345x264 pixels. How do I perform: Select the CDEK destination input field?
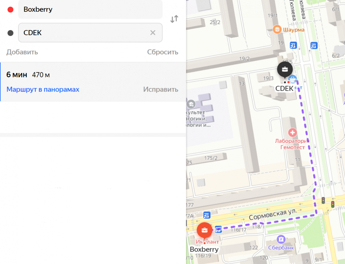coord(90,33)
